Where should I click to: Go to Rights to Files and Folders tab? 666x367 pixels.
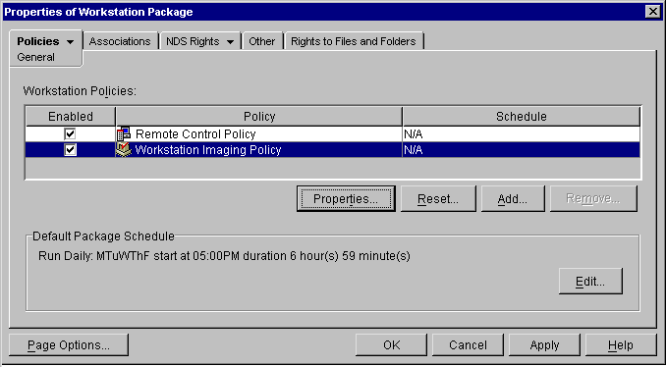pos(354,41)
